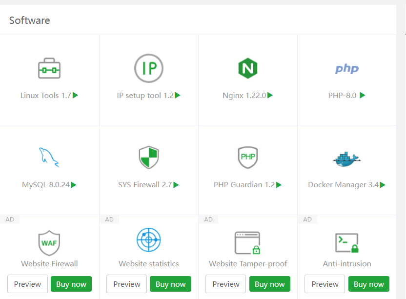406x299 pixels.
Task: Click the WAF shield icon
Action: (x=49, y=243)
